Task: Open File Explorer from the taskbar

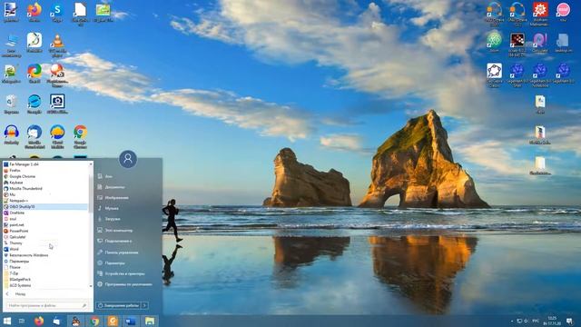Action: [150, 321]
